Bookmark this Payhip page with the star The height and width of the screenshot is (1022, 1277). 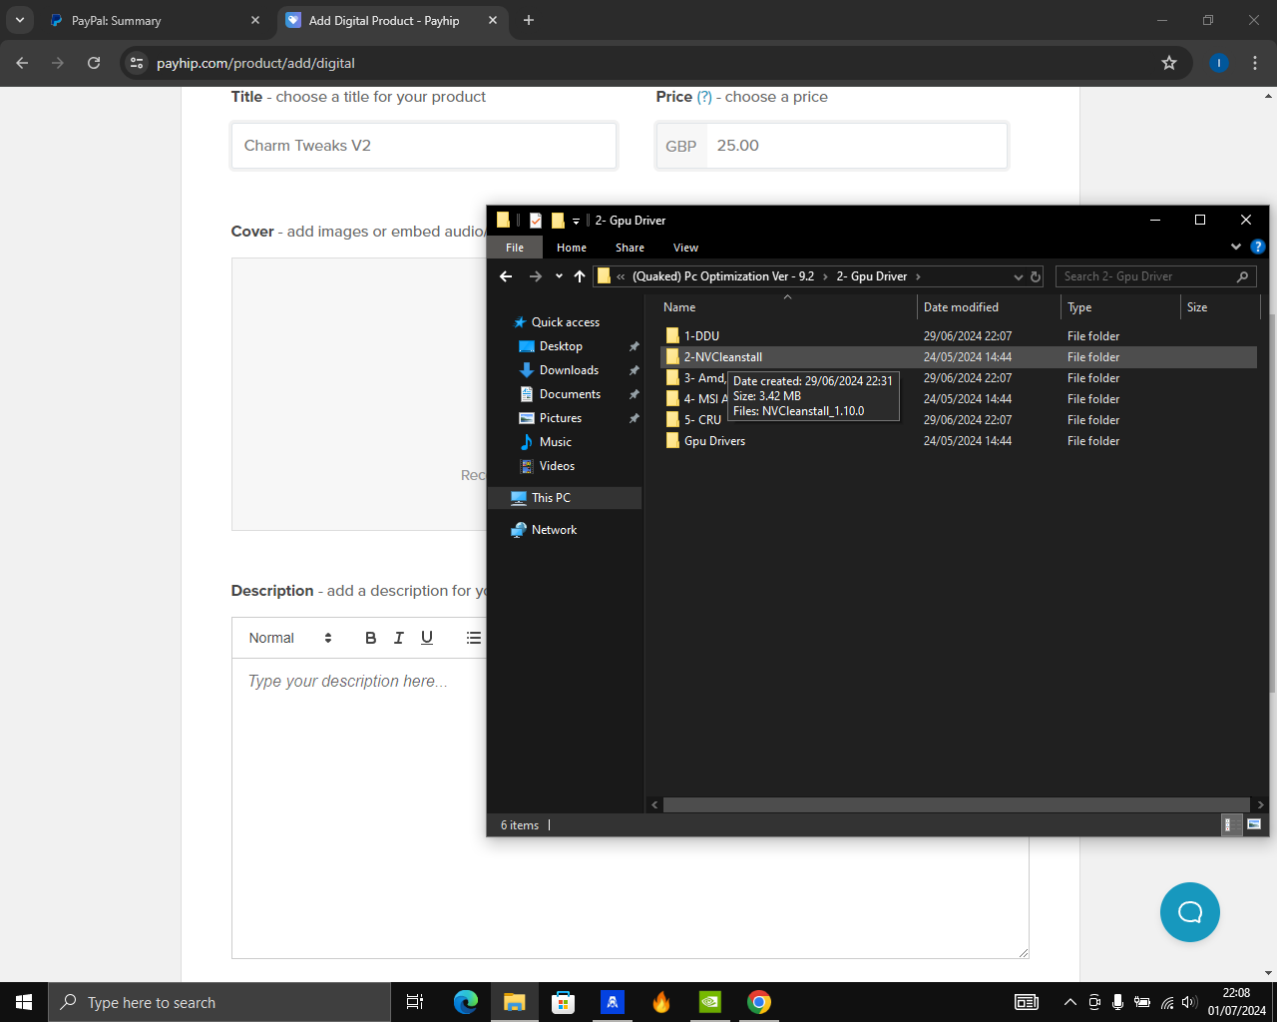pyautogui.click(x=1169, y=63)
